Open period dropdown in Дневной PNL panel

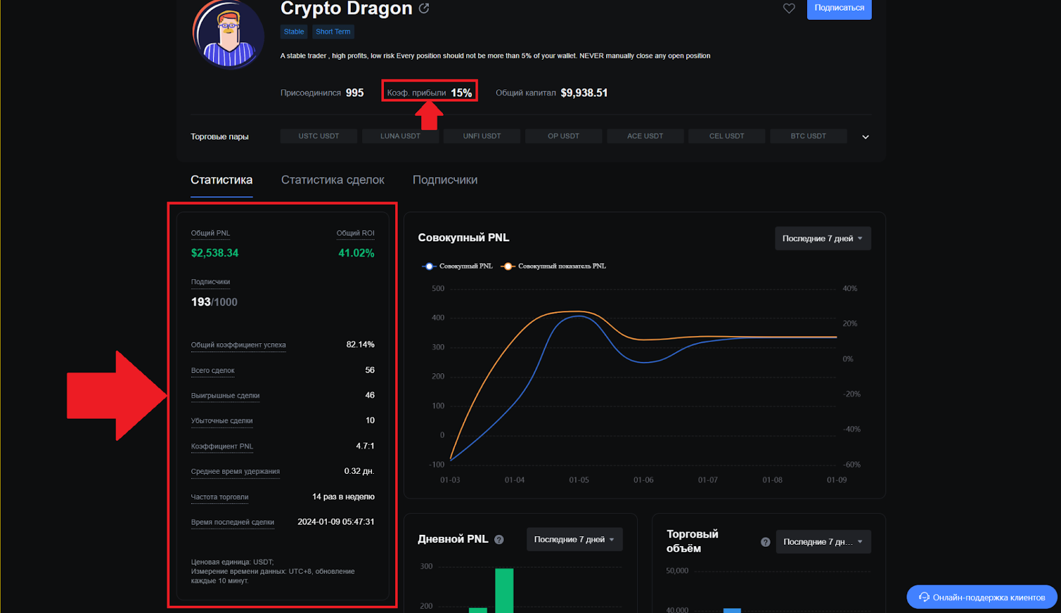[574, 539]
